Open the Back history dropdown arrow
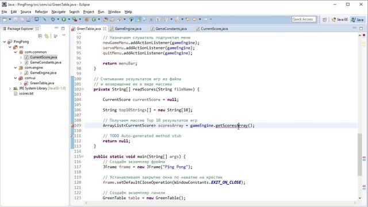The image size is (368, 207). click(200, 20)
